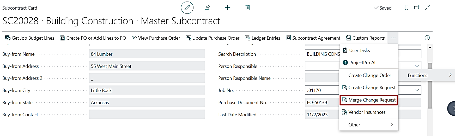Click the pencil edit icon
Viewport: 455px width, 136px height.
point(187,8)
